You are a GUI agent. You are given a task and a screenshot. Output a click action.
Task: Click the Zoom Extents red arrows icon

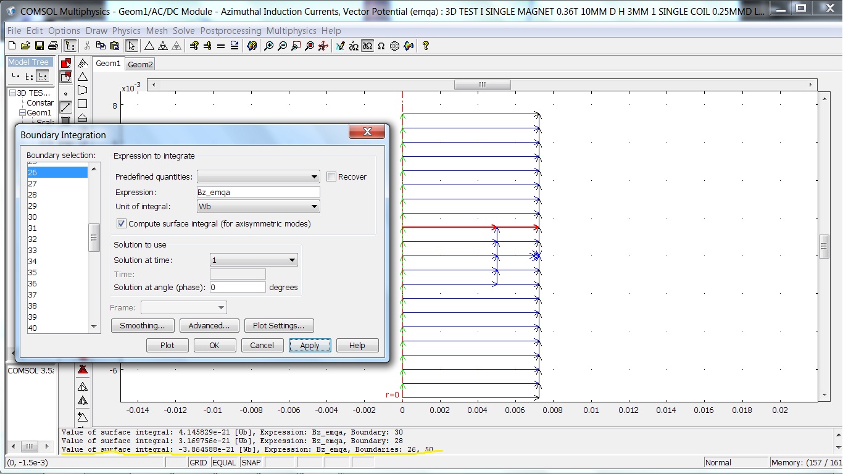click(322, 46)
